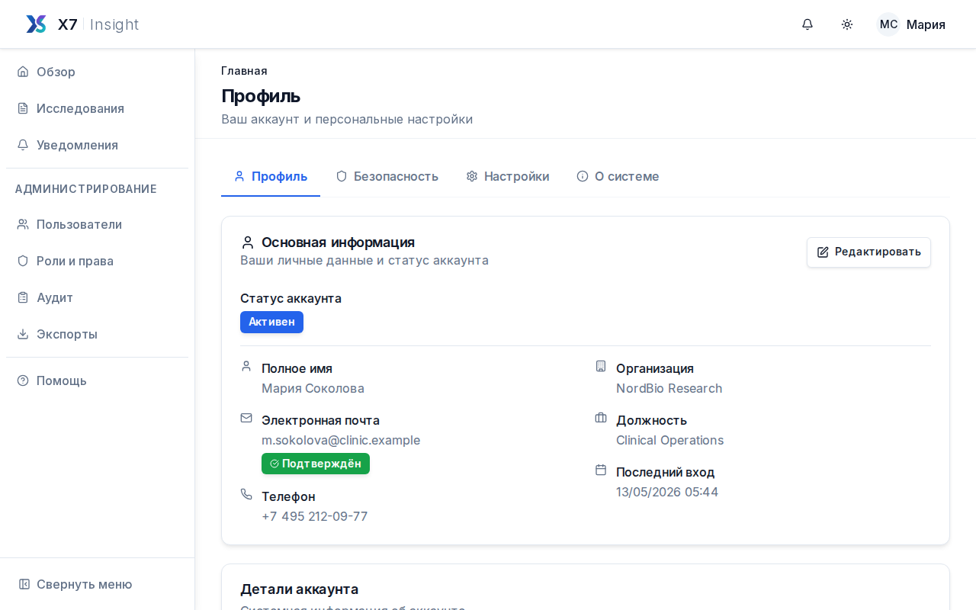Switch to the Безопасность tab
This screenshot has height=610, width=976.
tap(387, 176)
